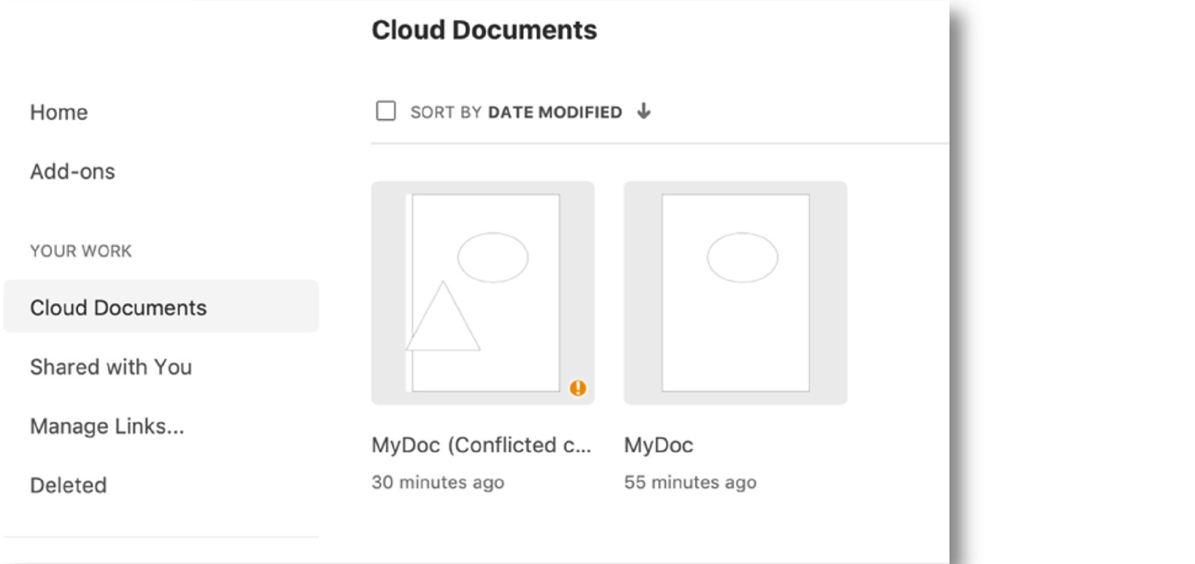
Task: Open the Add-ons section
Action: pyautogui.click(x=73, y=172)
